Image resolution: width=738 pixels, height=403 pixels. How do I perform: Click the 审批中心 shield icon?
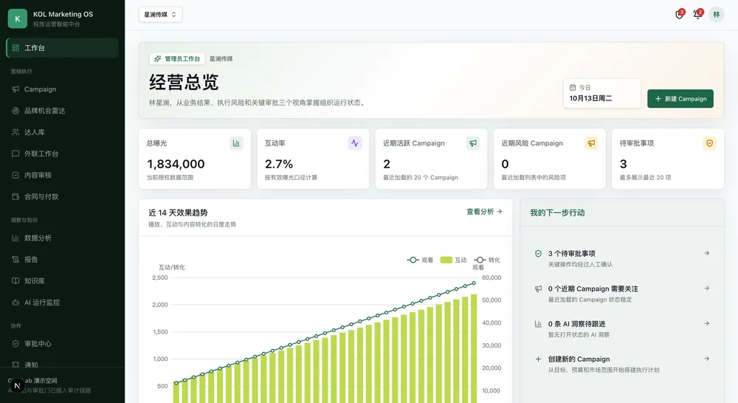coord(15,344)
